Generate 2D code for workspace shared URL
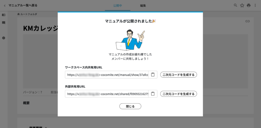The image size is (261, 128). coord(178,75)
